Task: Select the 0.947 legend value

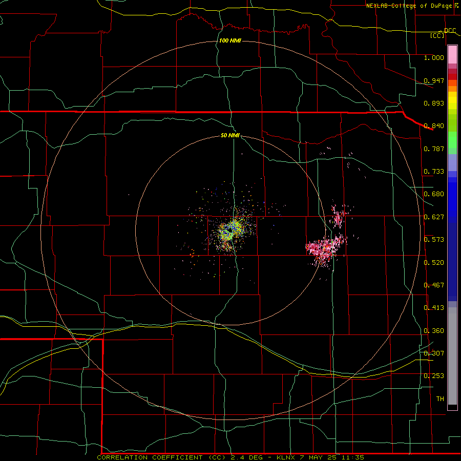Action: click(x=434, y=80)
